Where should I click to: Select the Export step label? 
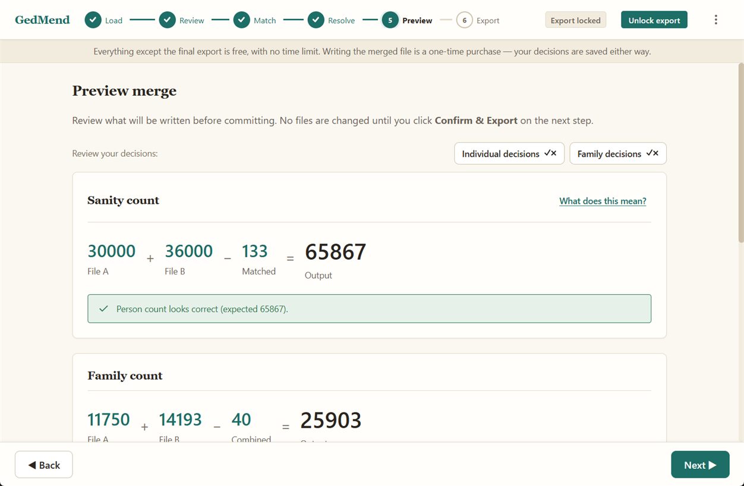click(x=488, y=20)
